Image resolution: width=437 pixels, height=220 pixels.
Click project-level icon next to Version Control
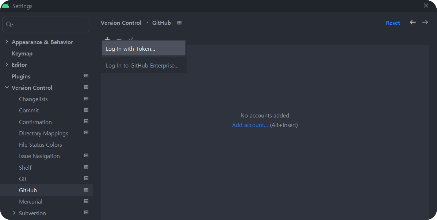87,87
